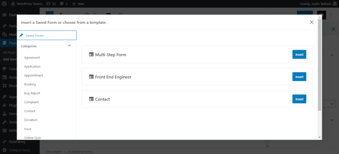
Task: Insert the Contact form
Action: point(299,99)
